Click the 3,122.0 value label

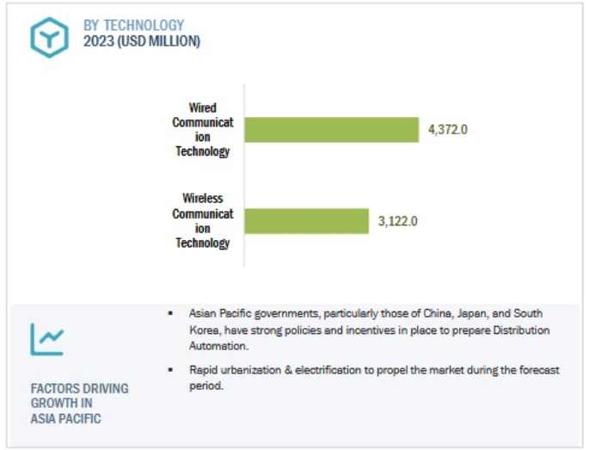[x=397, y=221]
